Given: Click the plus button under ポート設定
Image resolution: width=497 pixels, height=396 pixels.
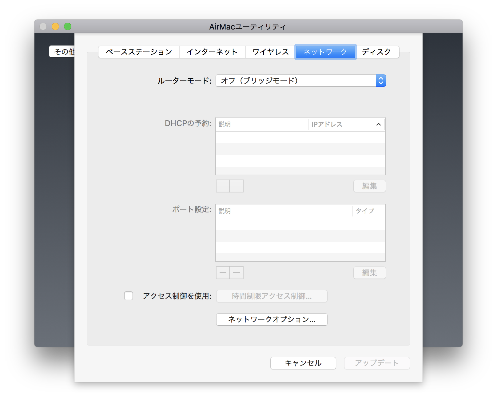Looking at the screenshot, I should pyautogui.click(x=223, y=273).
